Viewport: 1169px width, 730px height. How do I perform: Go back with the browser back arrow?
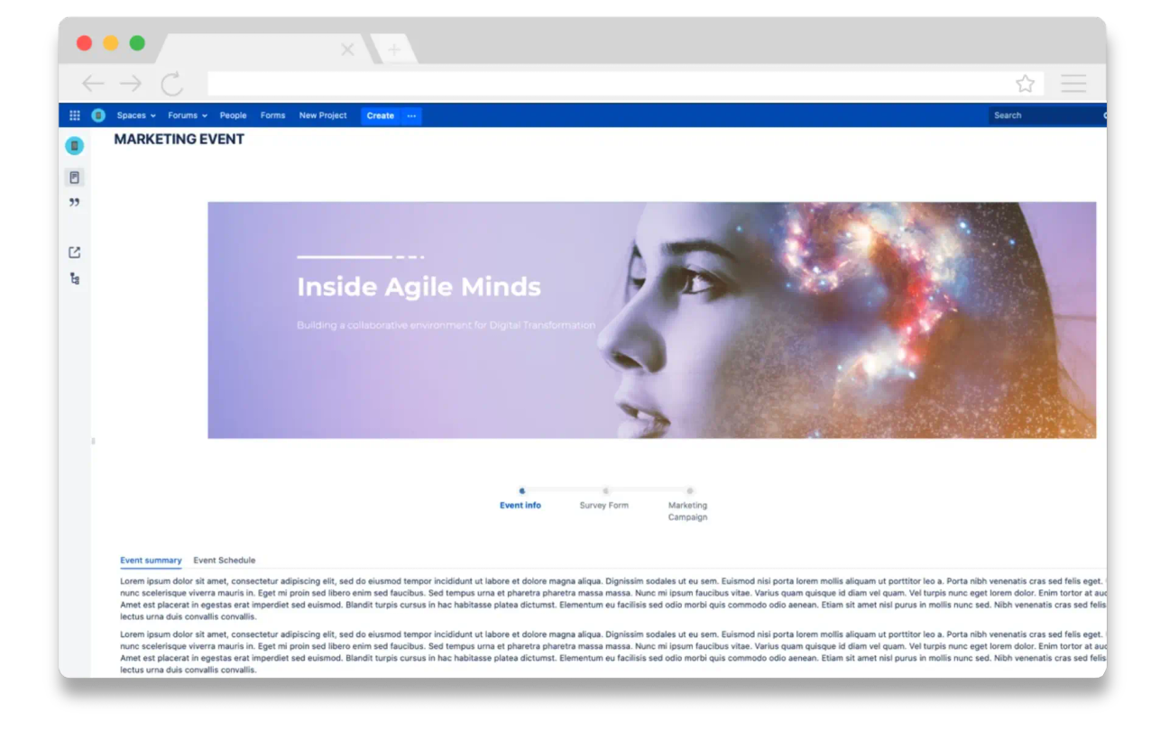93,84
